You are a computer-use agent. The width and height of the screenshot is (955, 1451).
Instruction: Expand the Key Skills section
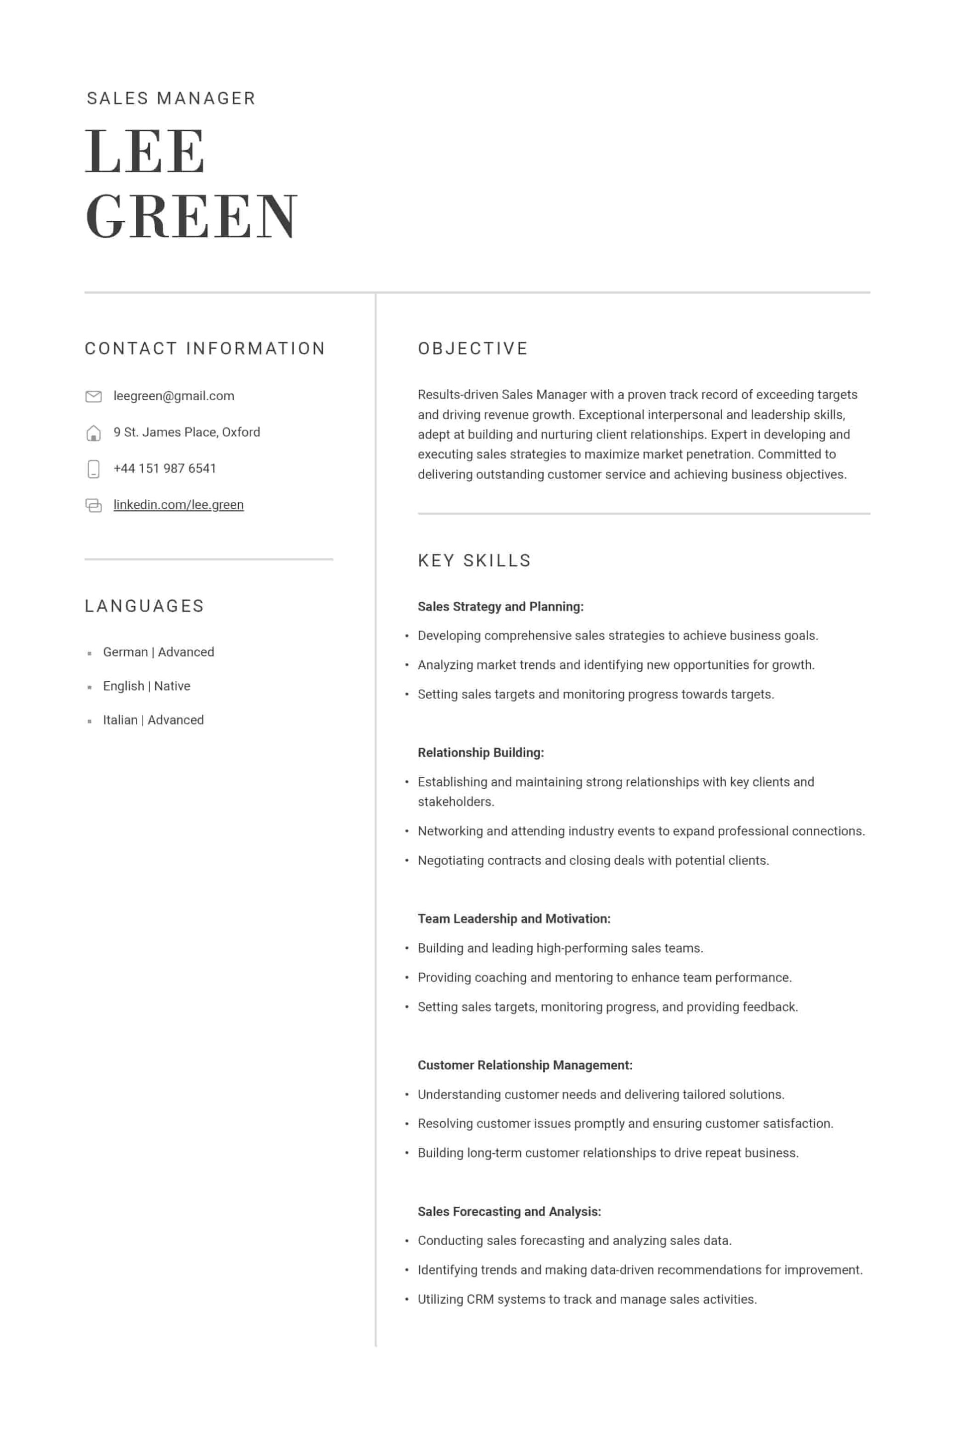tap(476, 560)
